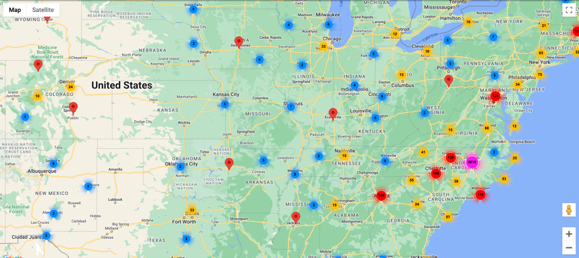Open the blue 2 cluster at Oklahoma City
Viewport: 579px width, 258px height.
click(x=180, y=167)
